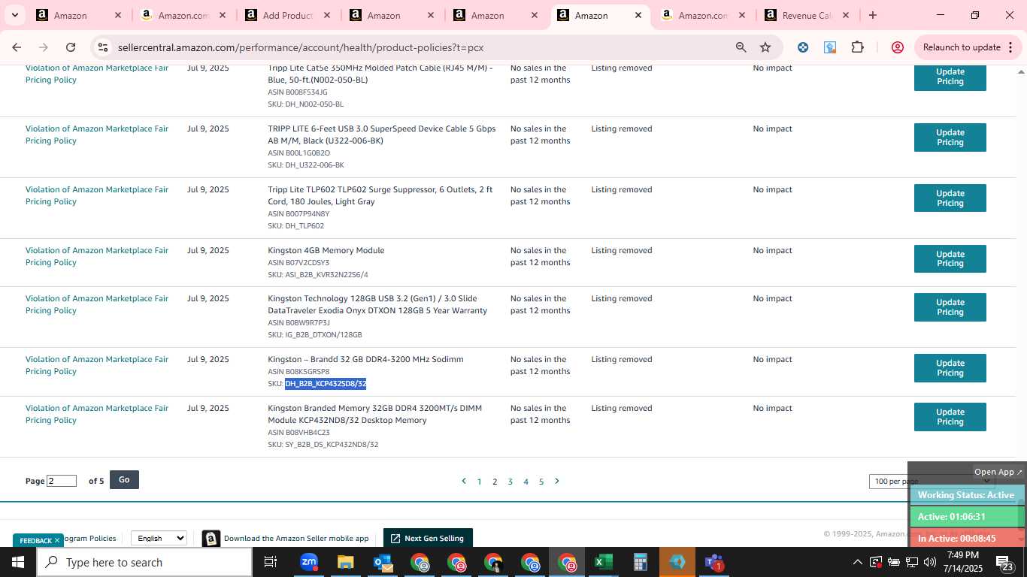Click Download the Amazon Seller mobile app link

pos(295,538)
